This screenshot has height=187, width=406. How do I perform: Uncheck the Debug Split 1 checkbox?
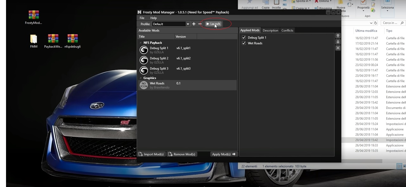click(244, 38)
